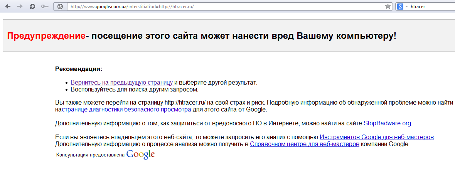Open the search engine dropdown arrow

[x=406, y=7]
